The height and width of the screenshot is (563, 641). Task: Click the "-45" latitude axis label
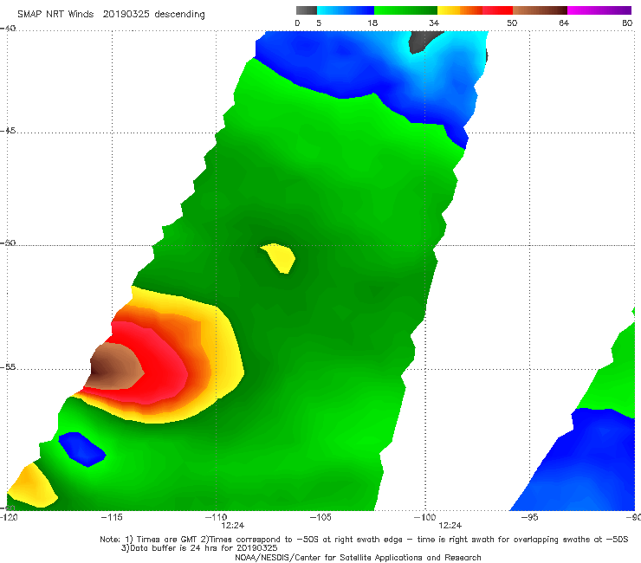click(8, 131)
